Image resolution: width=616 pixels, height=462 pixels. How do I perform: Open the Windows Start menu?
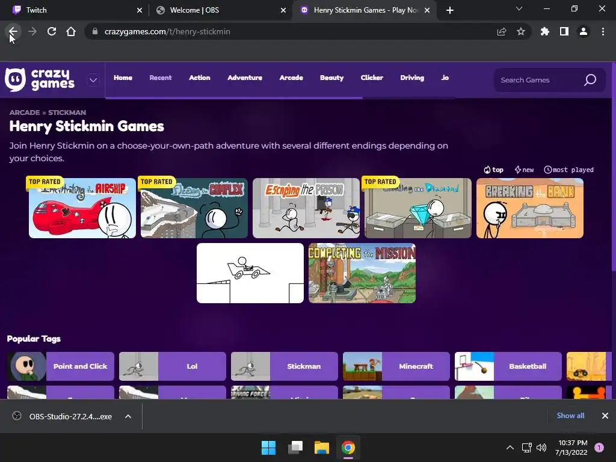point(269,448)
